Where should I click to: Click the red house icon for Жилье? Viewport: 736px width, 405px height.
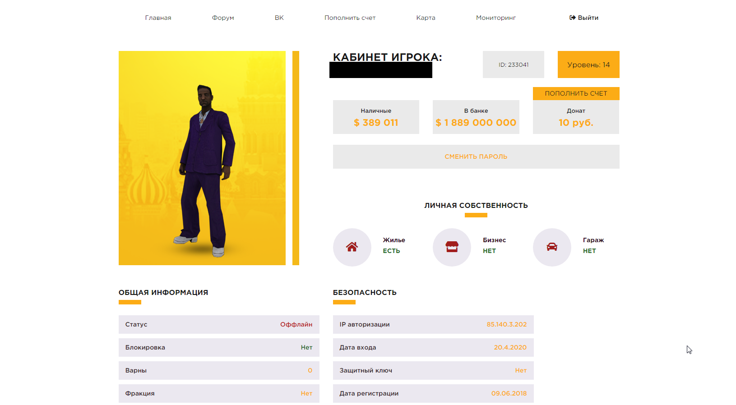click(352, 247)
